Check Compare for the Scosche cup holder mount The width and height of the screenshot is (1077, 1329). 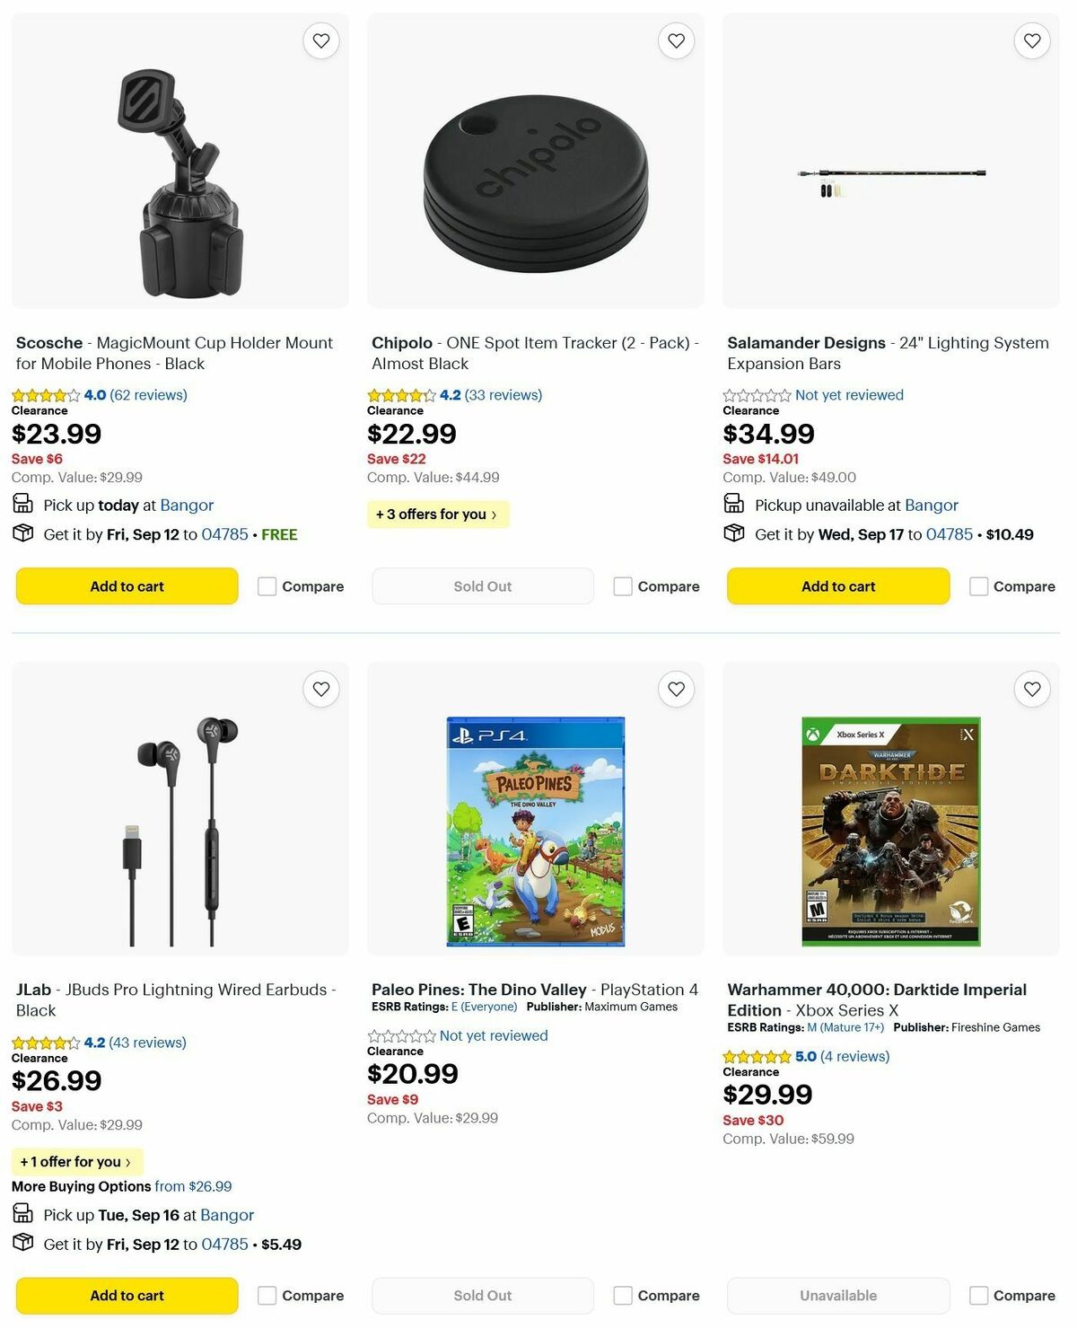pyautogui.click(x=267, y=585)
